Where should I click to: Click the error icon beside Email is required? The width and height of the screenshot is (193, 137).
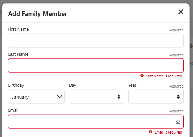pos(150,132)
